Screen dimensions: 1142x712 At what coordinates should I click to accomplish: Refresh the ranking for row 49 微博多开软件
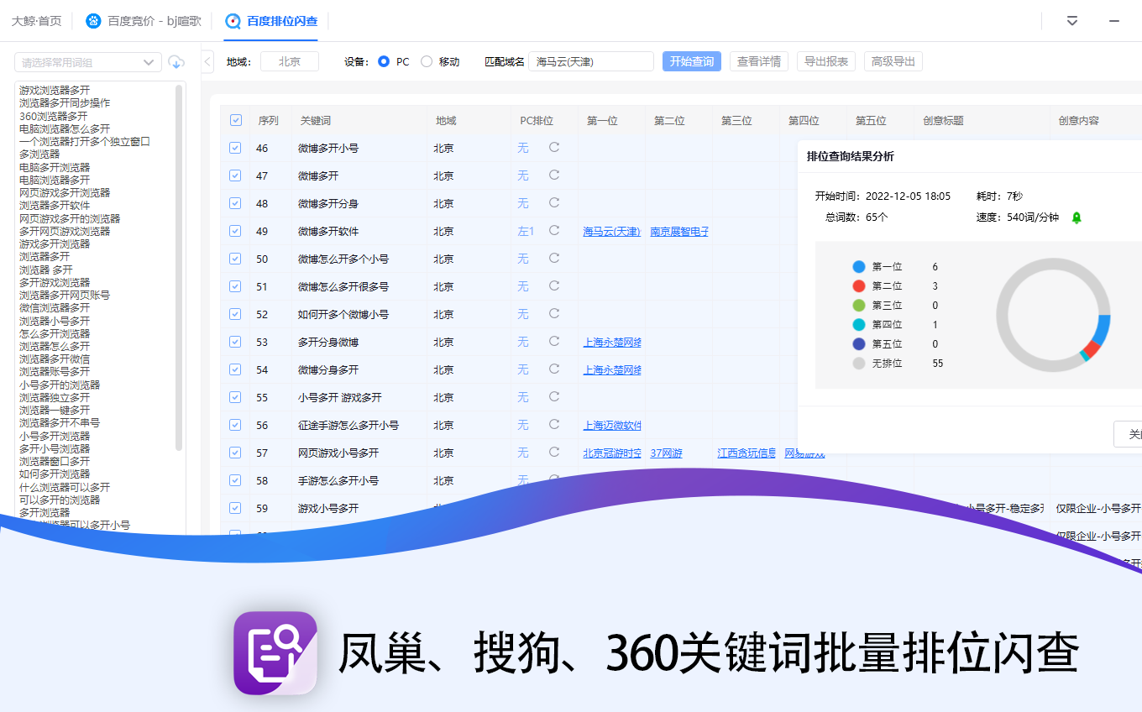coord(554,230)
